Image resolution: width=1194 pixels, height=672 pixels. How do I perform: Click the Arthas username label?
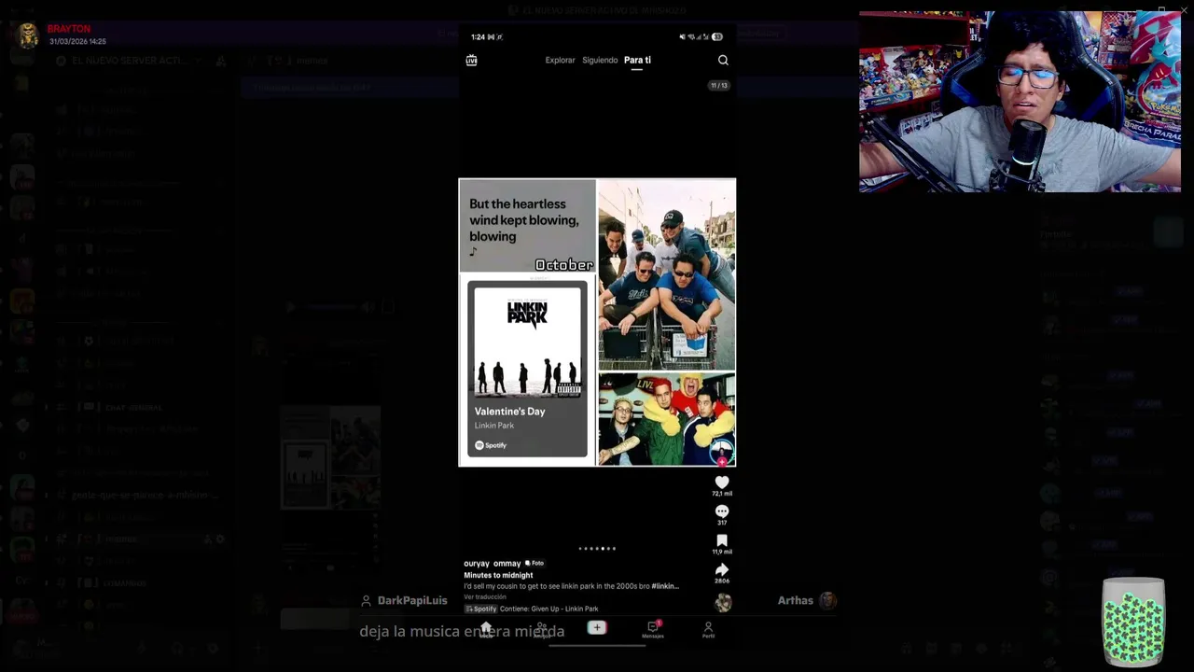tap(796, 600)
